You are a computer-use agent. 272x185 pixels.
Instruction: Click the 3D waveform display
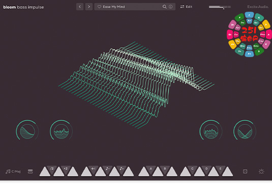pyautogui.click(x=136, y=85)
